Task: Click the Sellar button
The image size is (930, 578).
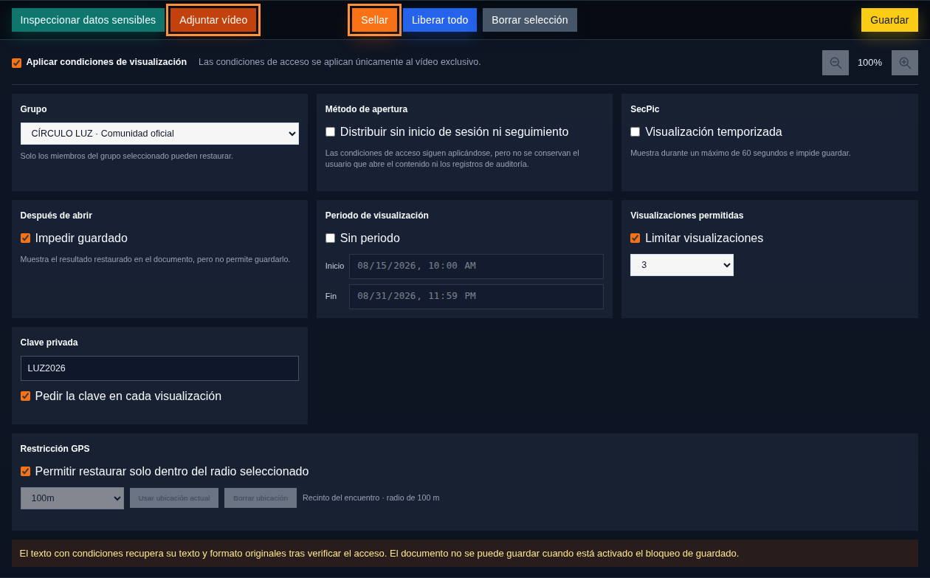Action: tap(374, 20)
